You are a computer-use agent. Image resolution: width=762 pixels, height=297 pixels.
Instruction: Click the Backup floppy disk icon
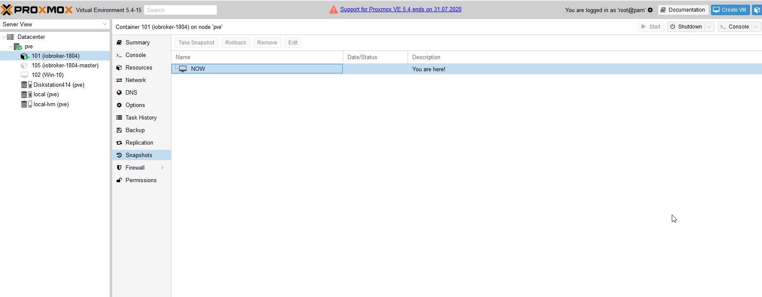(119, 130)
